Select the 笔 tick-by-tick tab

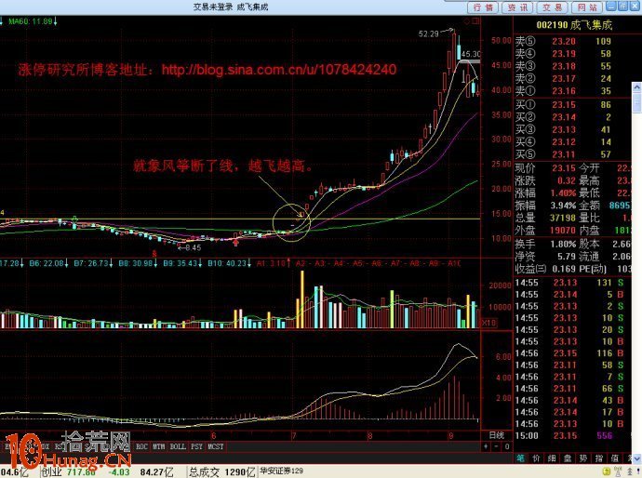(x=520, y=458)
